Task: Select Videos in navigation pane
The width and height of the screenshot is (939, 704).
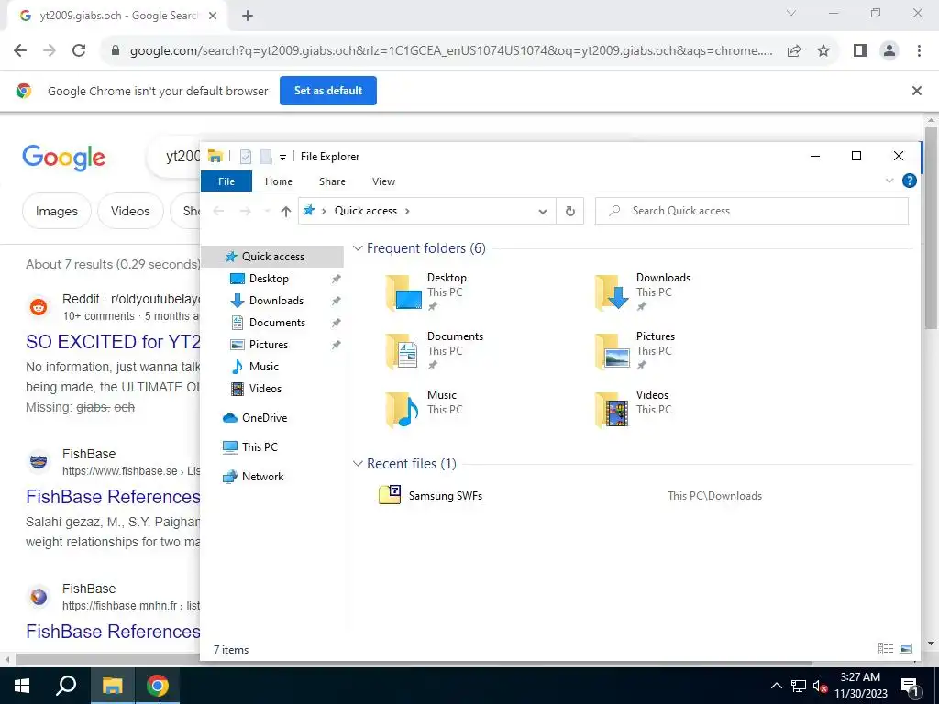Action: 265,389
